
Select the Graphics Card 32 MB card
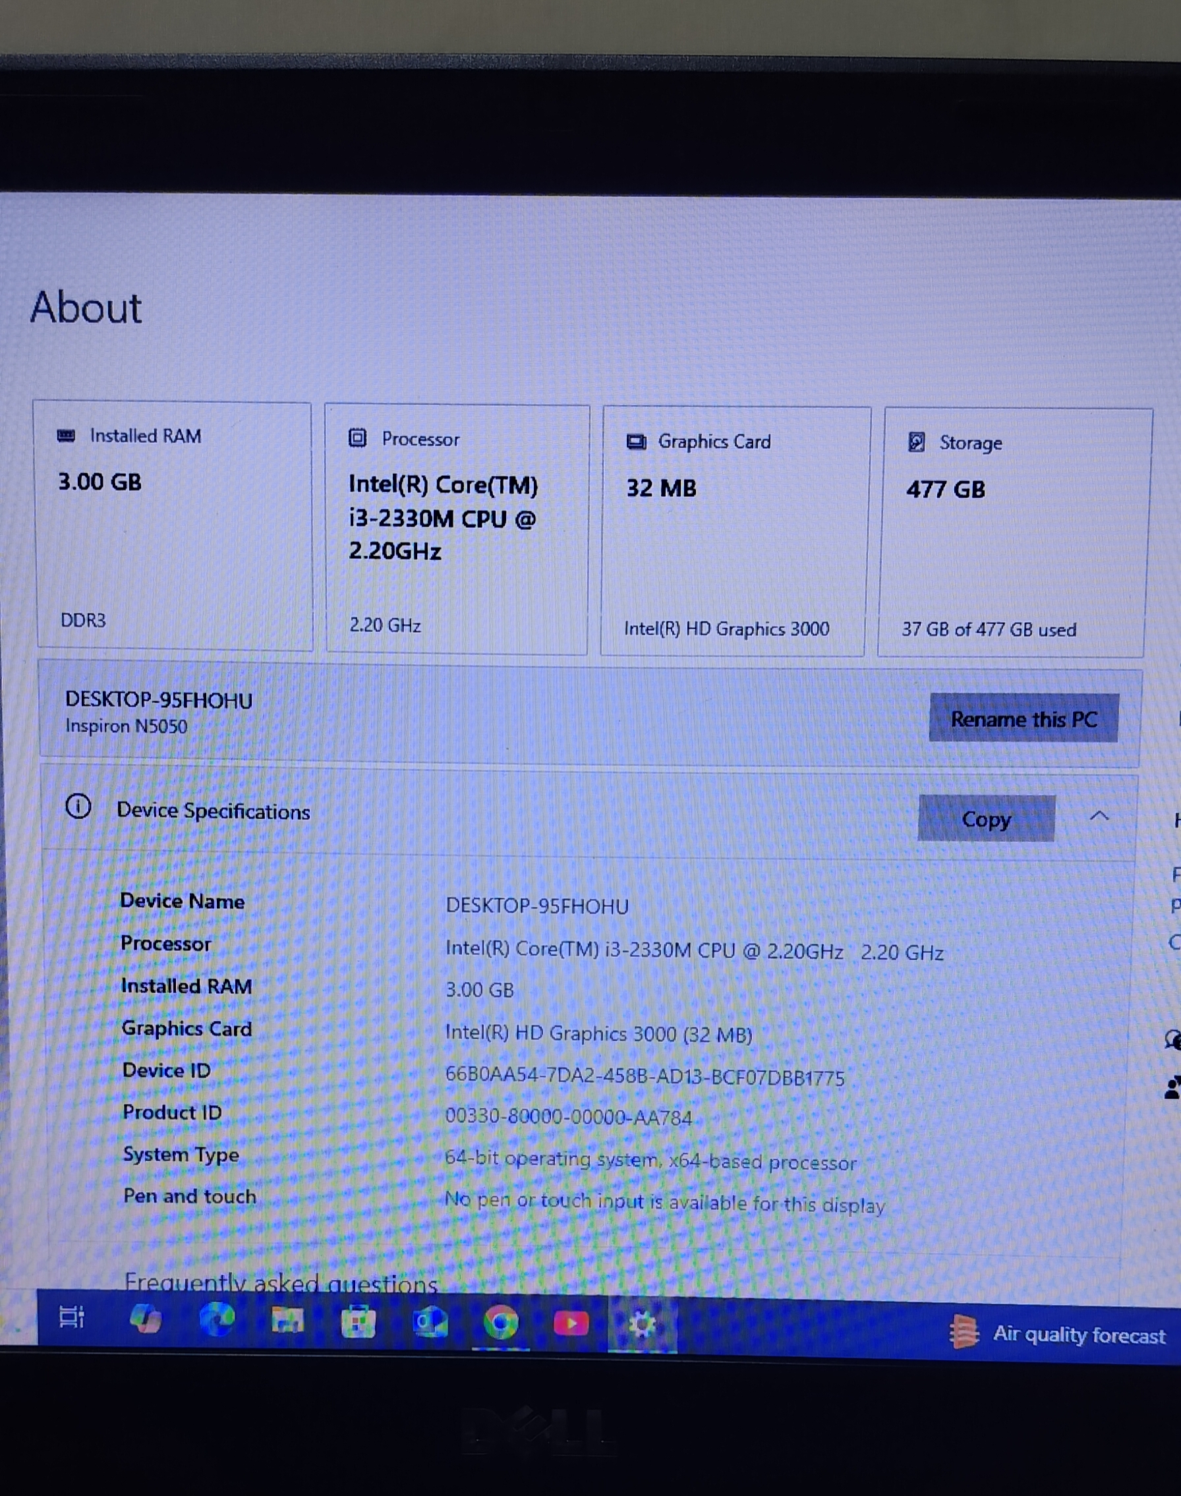(735, 532)
